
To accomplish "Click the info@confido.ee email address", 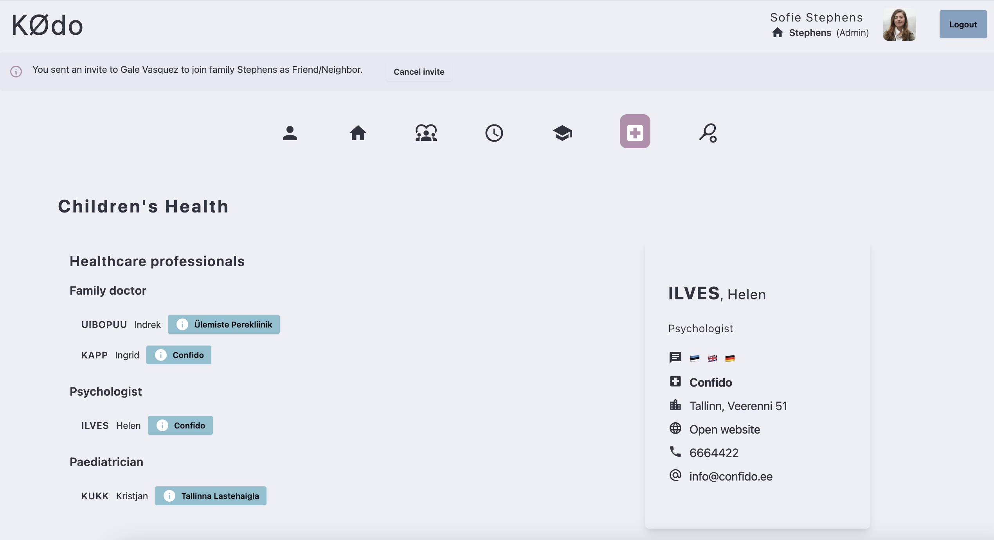I will (x=731, y=476).
